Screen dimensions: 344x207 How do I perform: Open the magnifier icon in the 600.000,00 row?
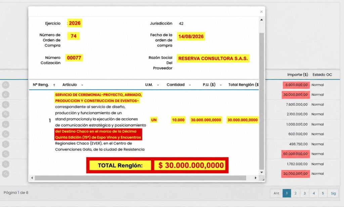tap(6, 134)
